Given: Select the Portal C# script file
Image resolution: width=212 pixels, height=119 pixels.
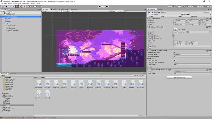Looking at the screenshot, I should pos(124,84).
